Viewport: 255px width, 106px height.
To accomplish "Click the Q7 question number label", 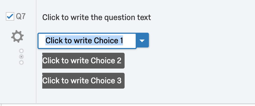I will pyautogui.click(x=21, y=17).
